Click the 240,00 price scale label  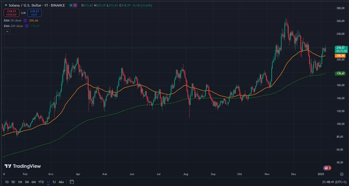click(341, 34)
